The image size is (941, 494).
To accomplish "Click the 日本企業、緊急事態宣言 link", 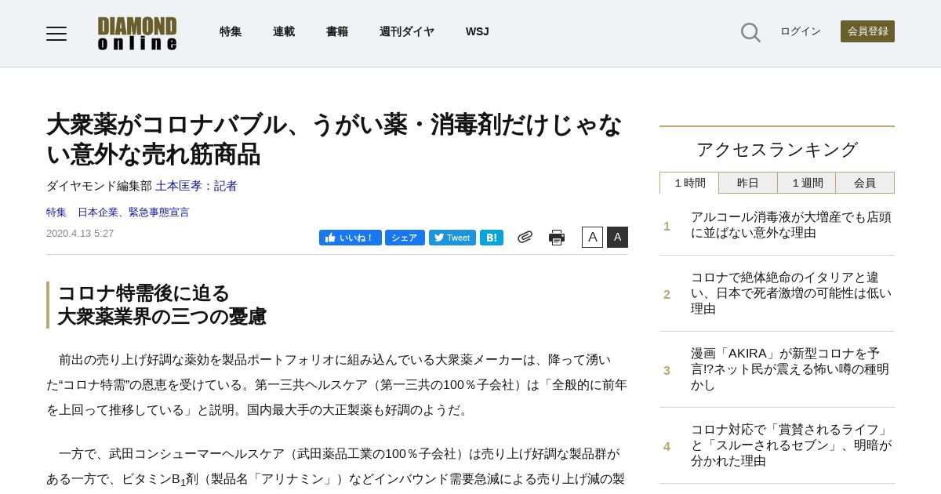I will click(133, 212).
